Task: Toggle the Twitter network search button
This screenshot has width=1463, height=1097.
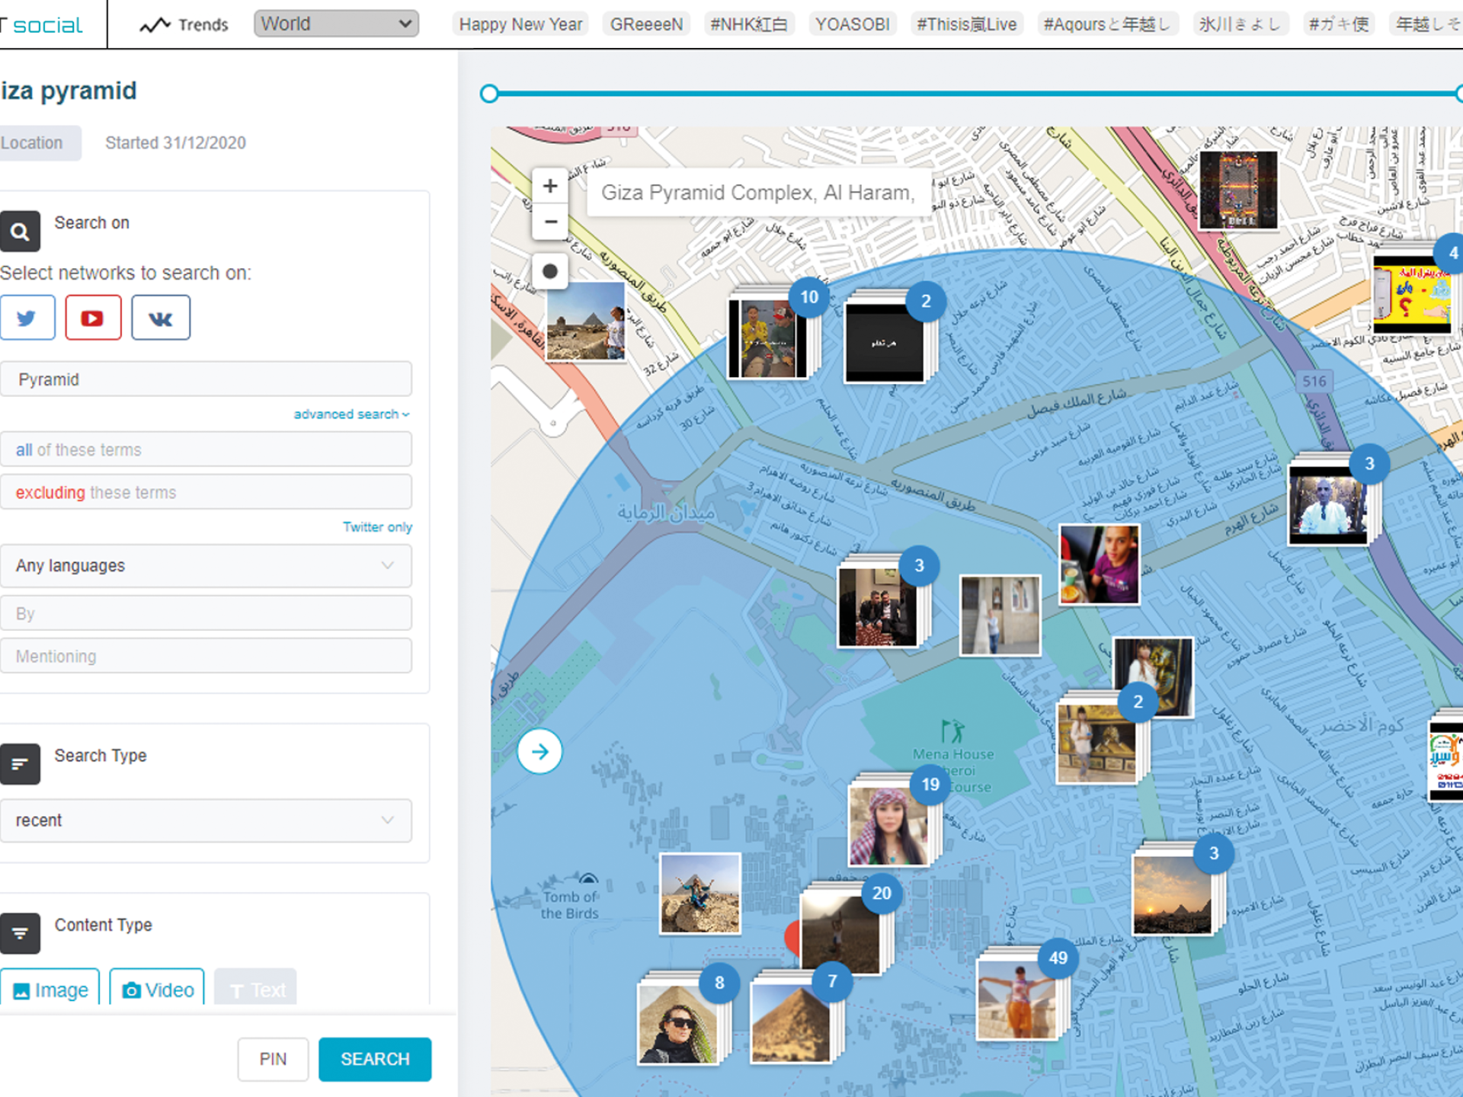Action: click(27, 318)
